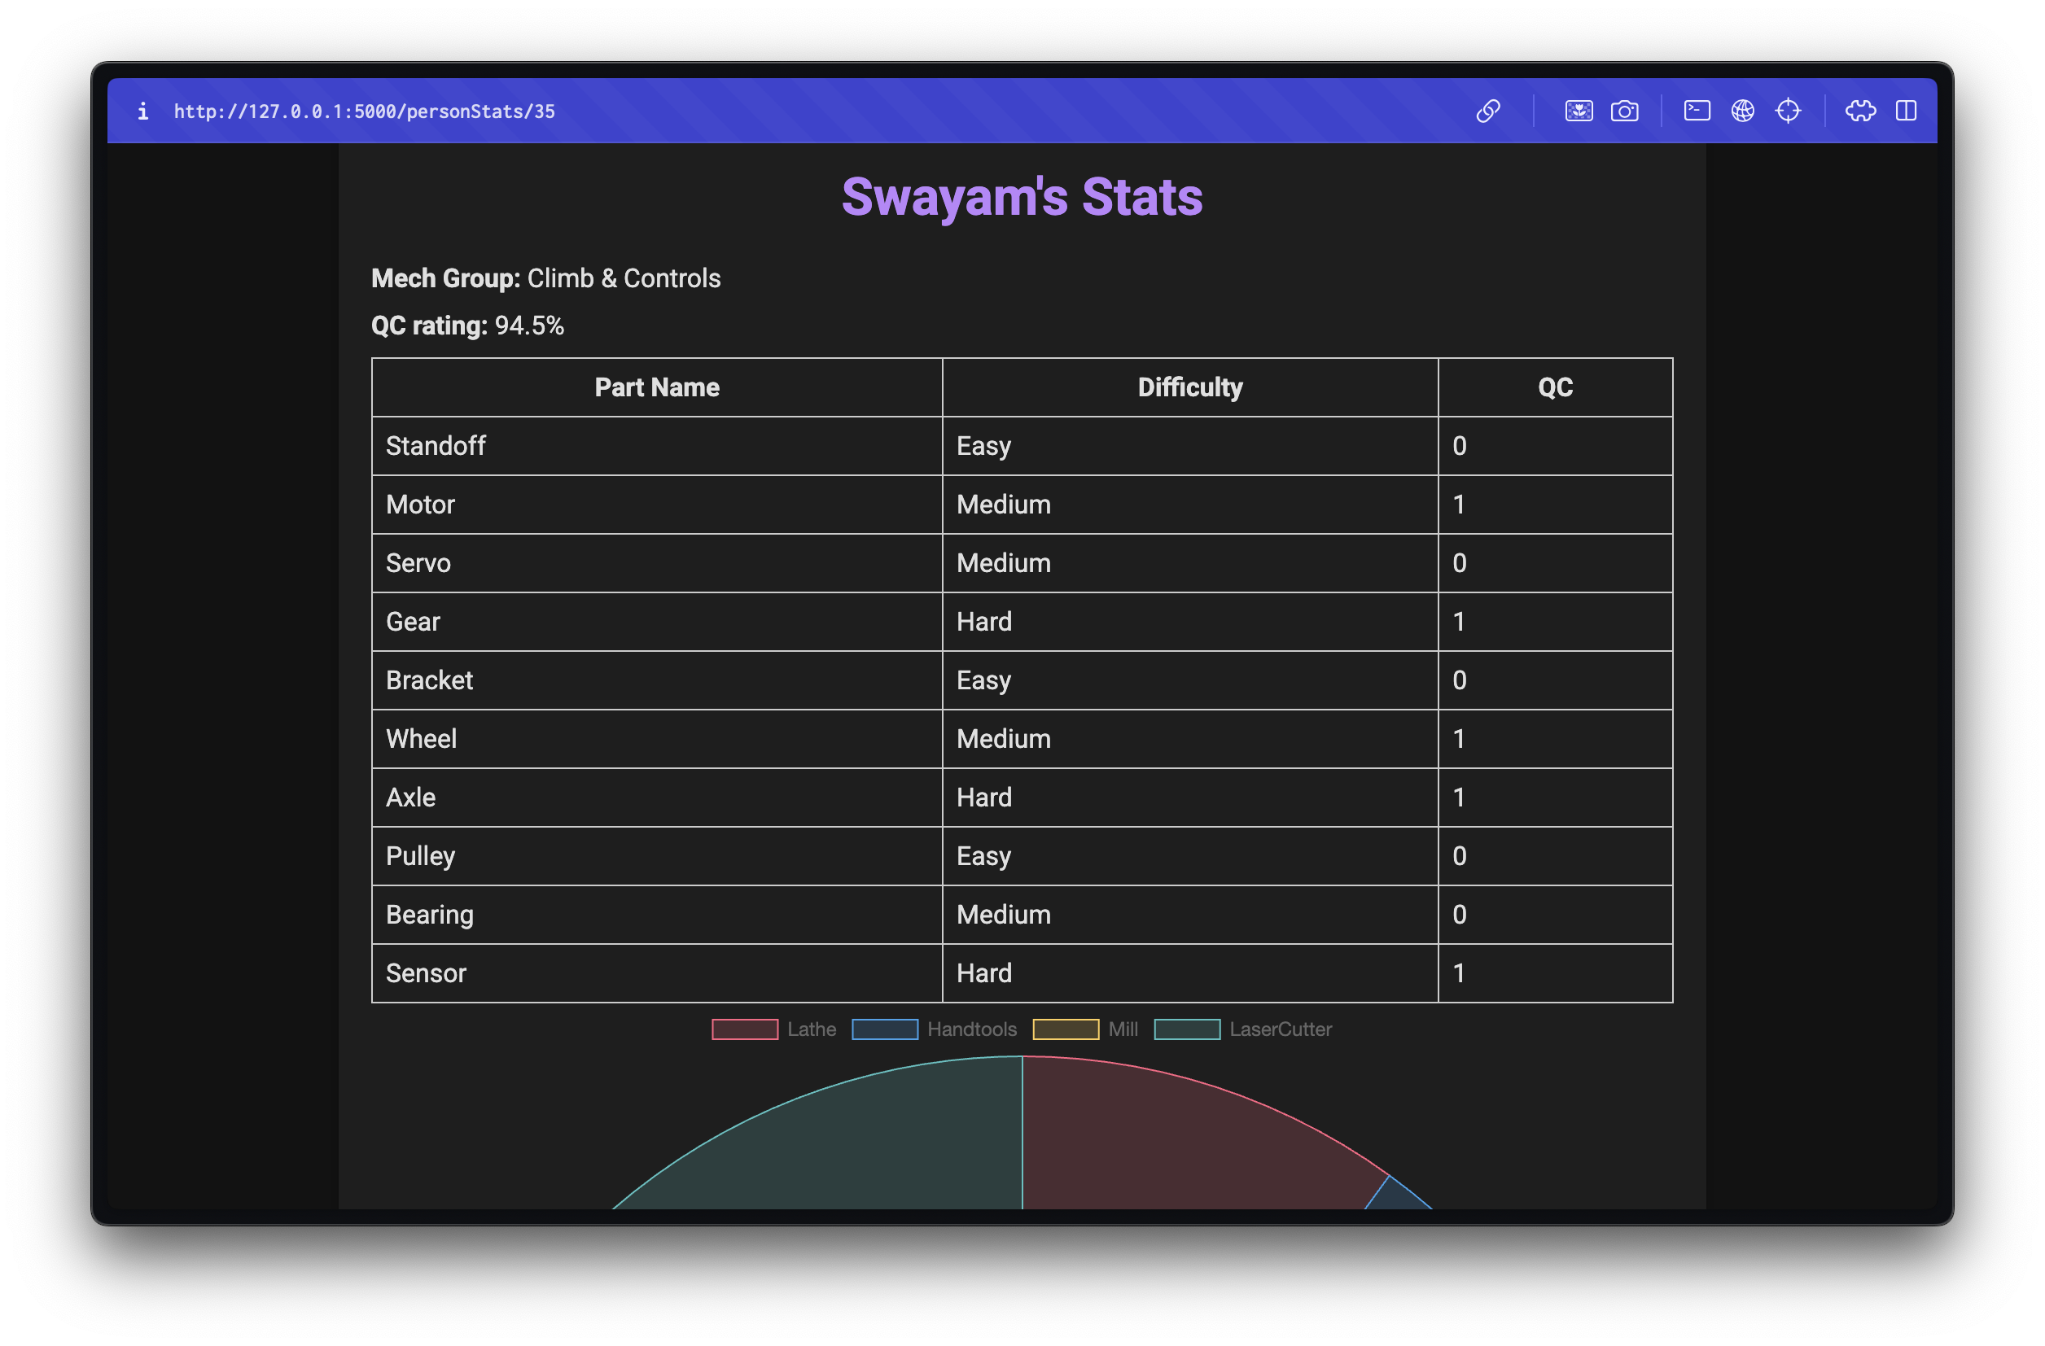The image size is (2045, 1346).
Task: Click the Standoff table cell
Action: [436, 446]
